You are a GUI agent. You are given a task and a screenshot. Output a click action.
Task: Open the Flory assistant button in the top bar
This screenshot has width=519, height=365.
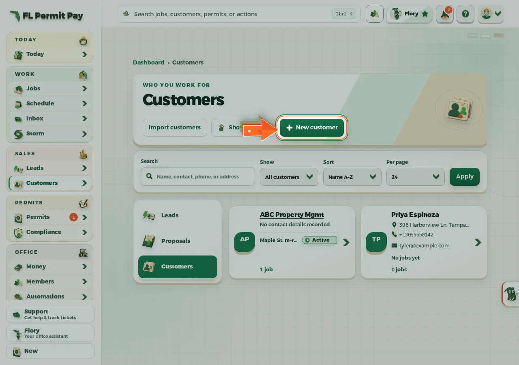pyautogui.click(x=410, y=14)
